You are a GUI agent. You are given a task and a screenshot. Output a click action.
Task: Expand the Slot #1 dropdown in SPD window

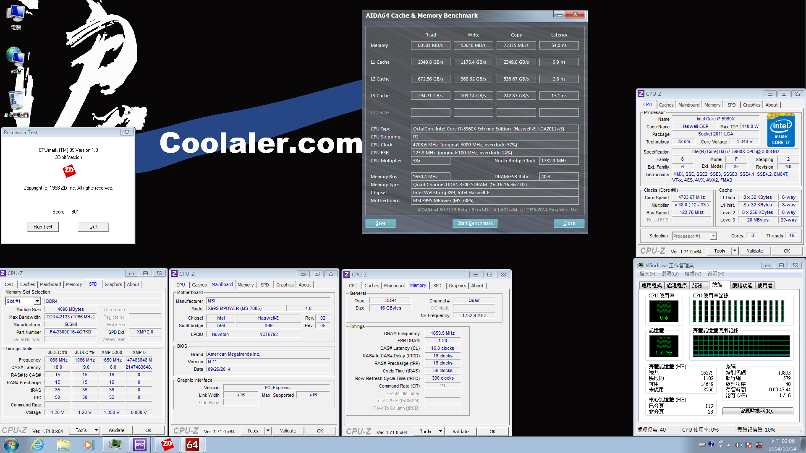(37, 301)
